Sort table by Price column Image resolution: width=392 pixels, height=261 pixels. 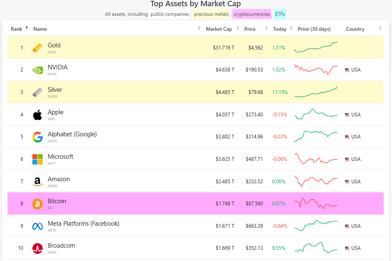250,29
